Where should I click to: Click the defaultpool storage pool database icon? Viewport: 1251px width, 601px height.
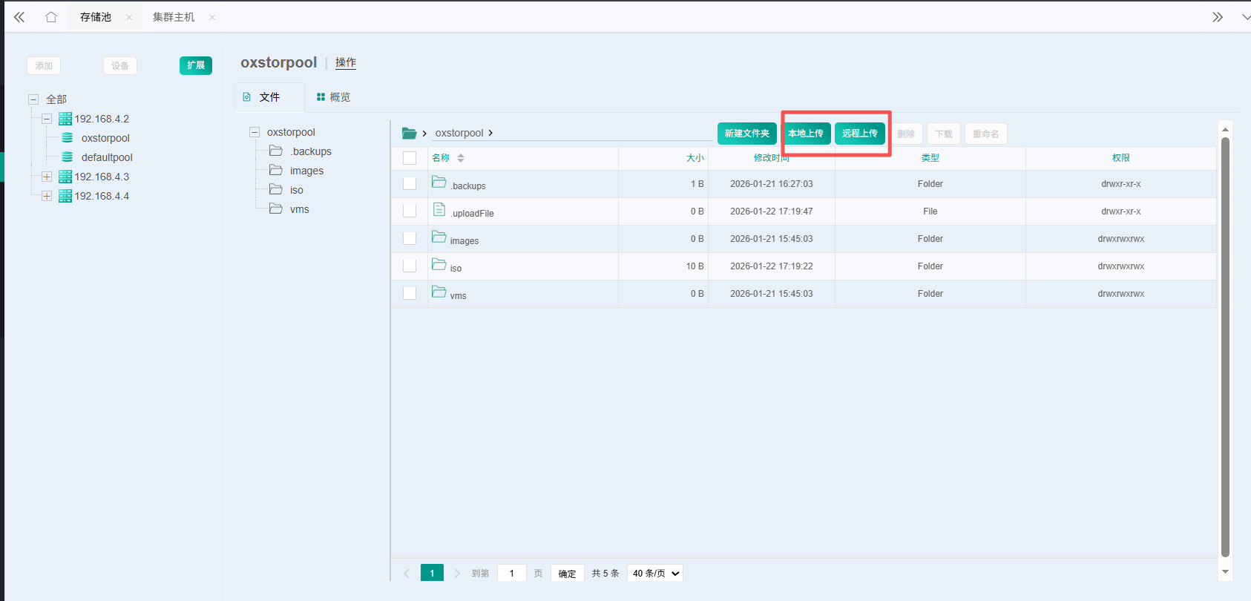[68, 157]
